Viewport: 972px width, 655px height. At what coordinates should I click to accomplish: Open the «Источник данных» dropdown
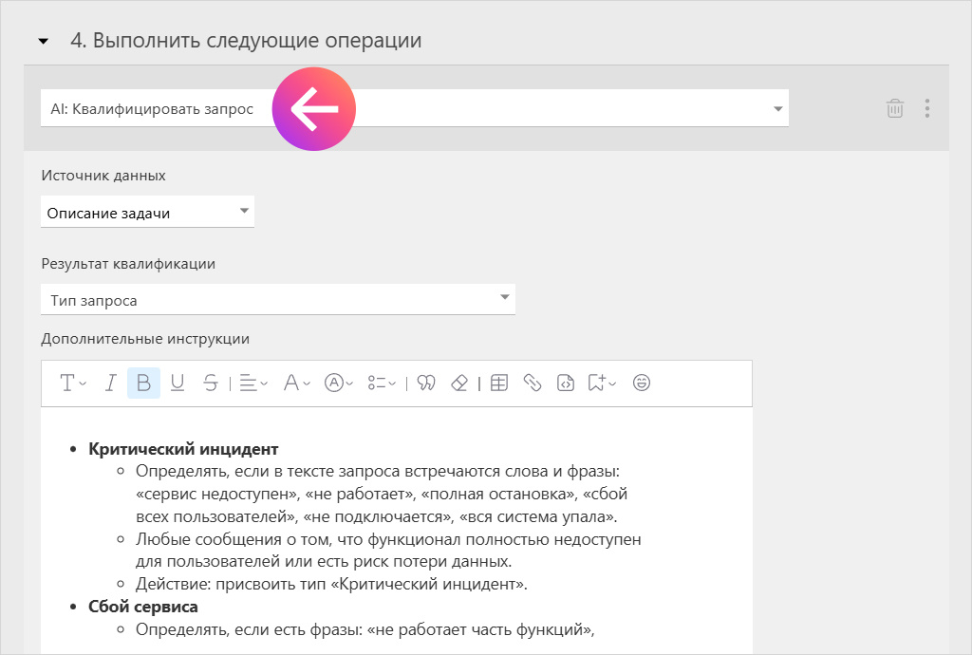click(x=147, y=211)
